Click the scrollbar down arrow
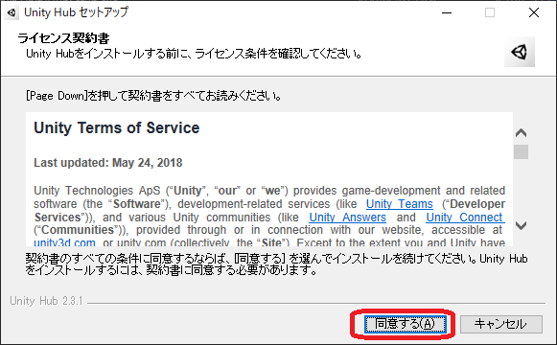This screenshot has height=345, width=557. 521,225
